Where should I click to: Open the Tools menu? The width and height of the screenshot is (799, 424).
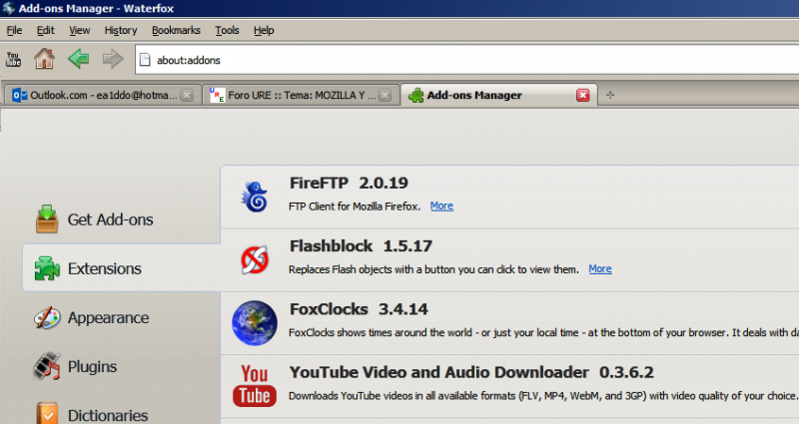[227, 31]
